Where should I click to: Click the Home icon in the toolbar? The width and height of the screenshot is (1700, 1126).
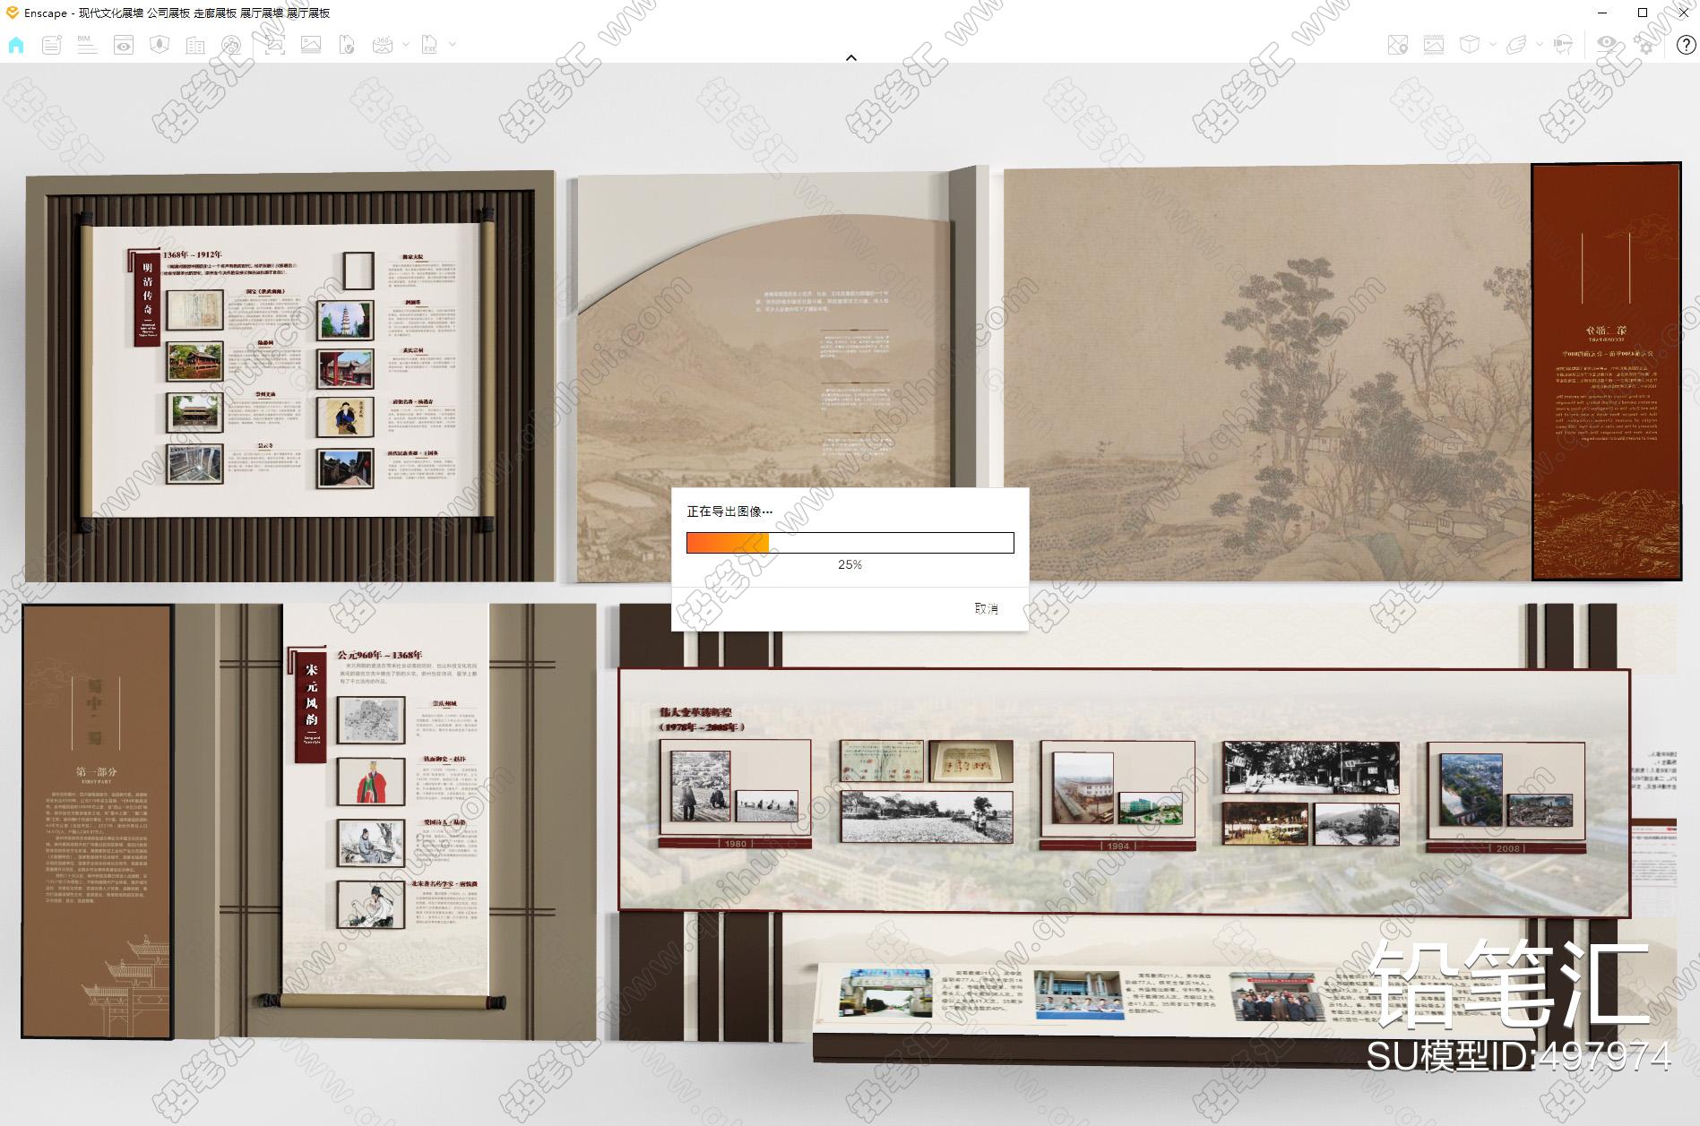point(16,45)
